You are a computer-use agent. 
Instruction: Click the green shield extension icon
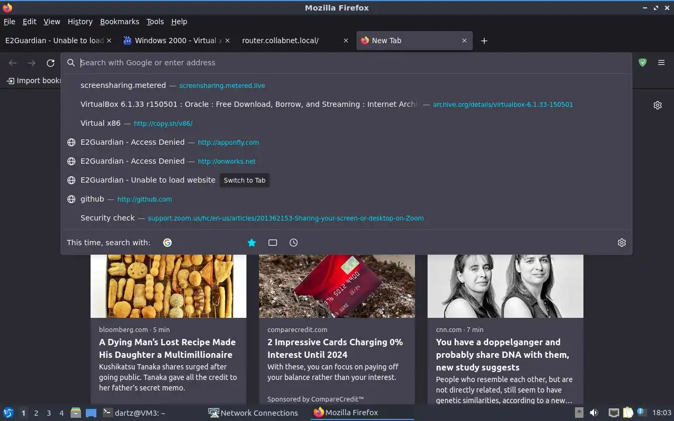pos(642,63)
